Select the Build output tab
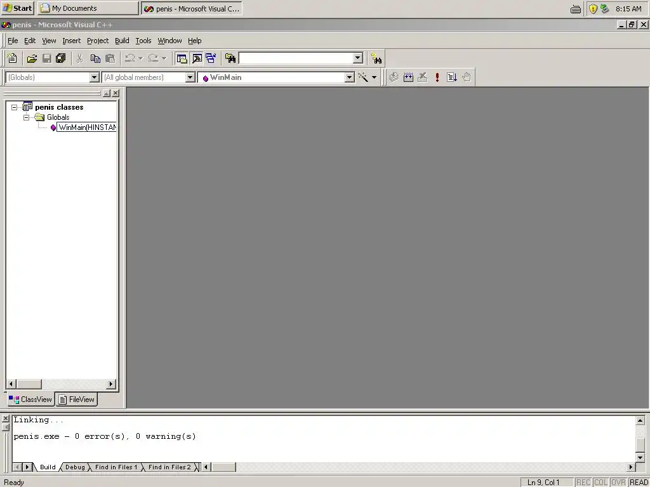The width and height of the screenshot is (650, 487). (x=48, y=467)
